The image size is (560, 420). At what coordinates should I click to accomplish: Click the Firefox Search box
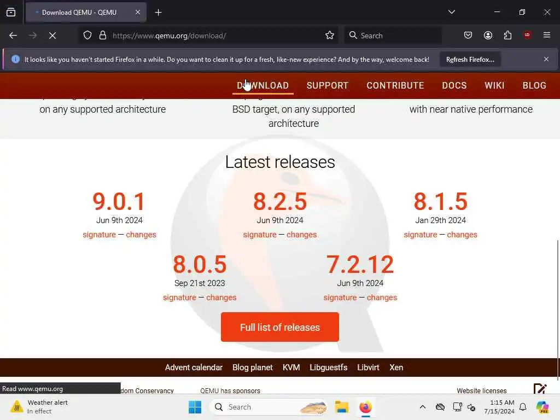pyautogui.click(x=393, y=36)
